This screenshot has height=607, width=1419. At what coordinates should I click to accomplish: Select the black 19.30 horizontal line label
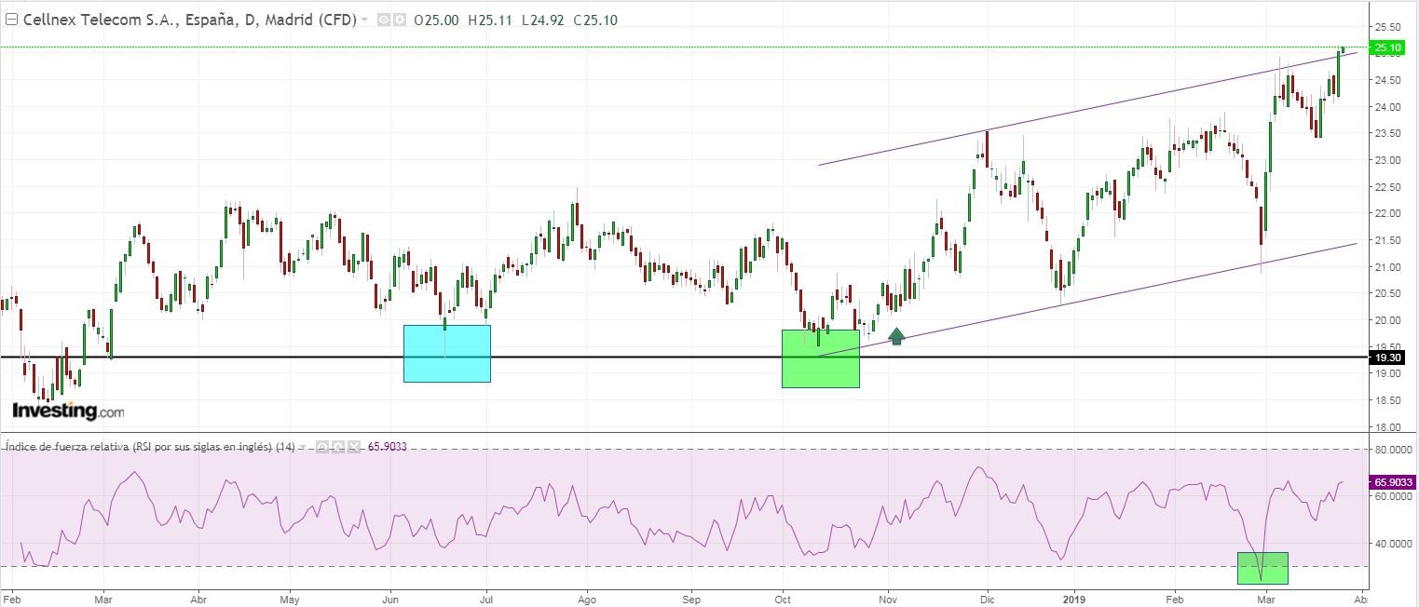click(x=1387, y=357)
